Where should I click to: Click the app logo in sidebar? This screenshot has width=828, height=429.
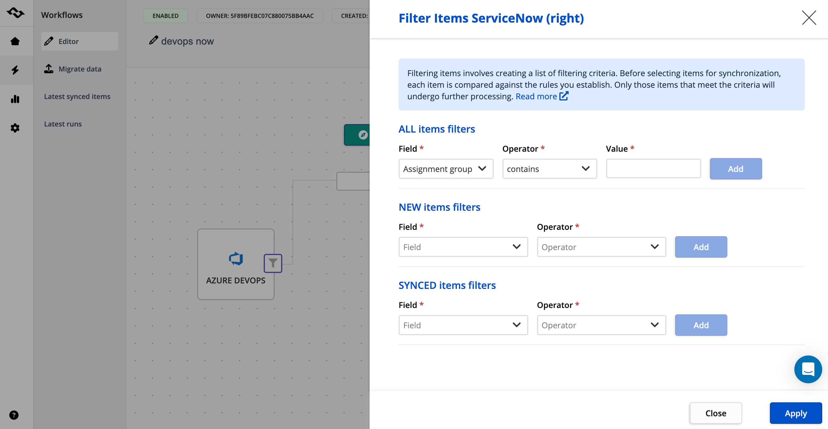[x=15, y=13]
